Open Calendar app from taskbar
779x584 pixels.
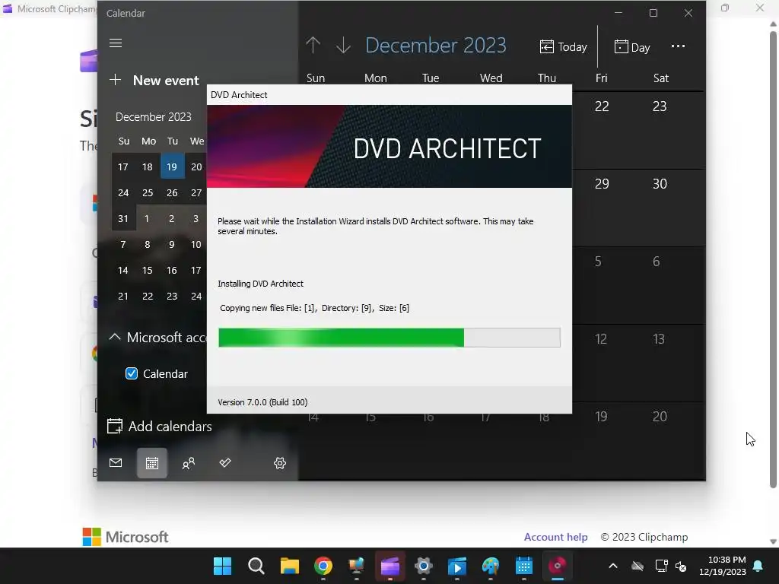524,566
